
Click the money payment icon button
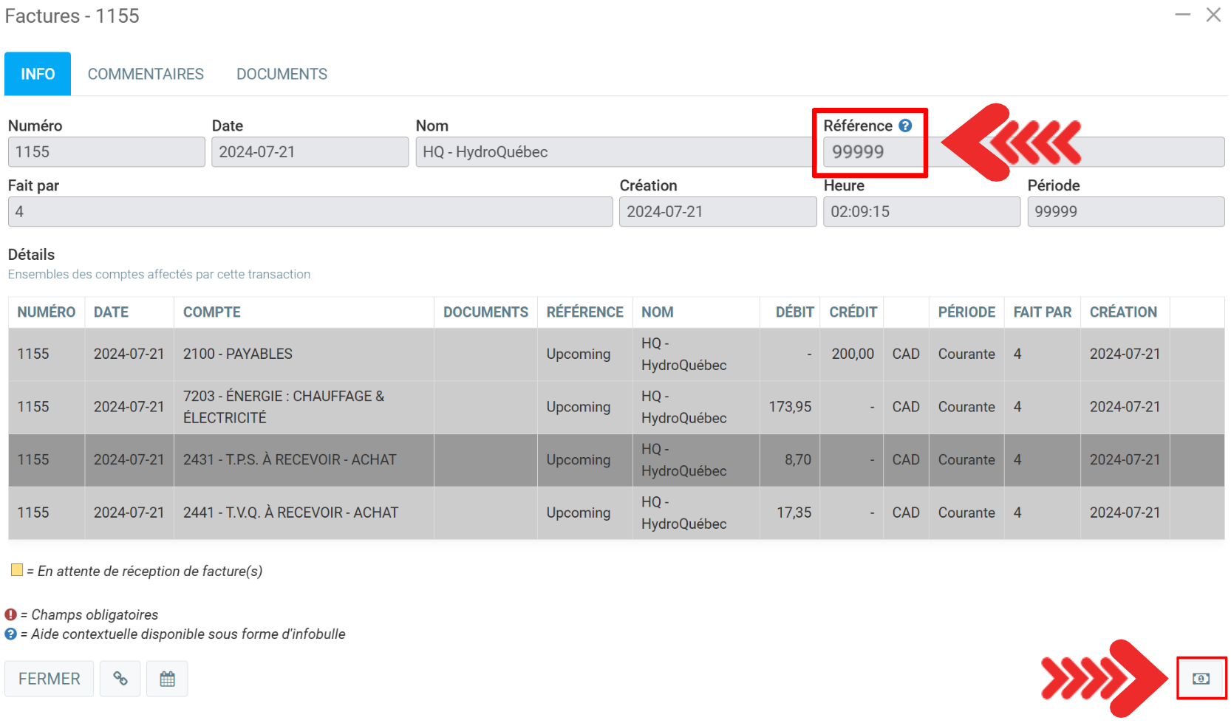coord(1201,679)
